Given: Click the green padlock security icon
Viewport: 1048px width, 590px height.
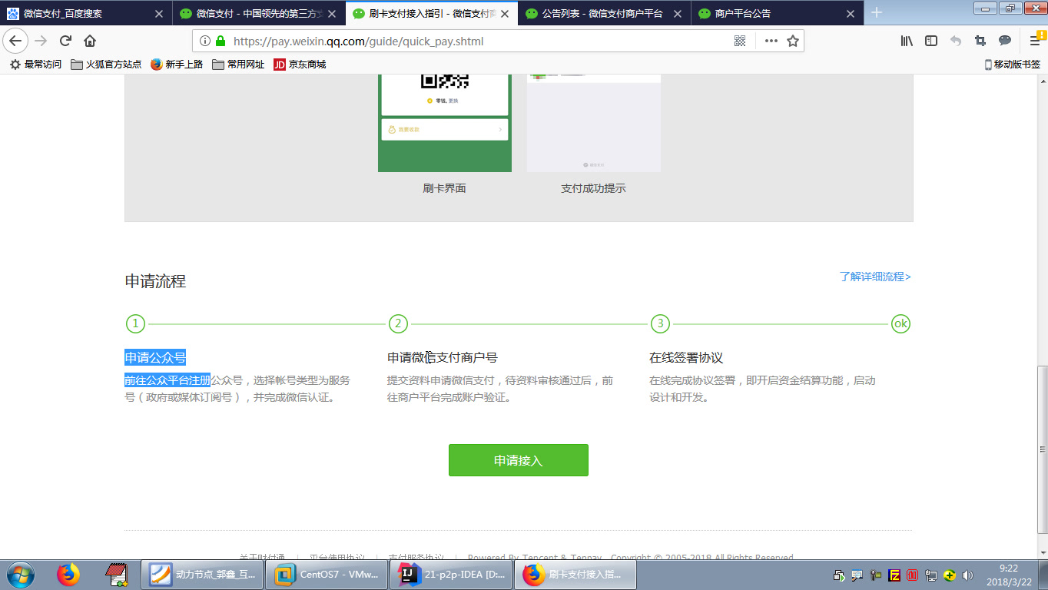Looking at the screenshot, I should [x=221, y=41].
